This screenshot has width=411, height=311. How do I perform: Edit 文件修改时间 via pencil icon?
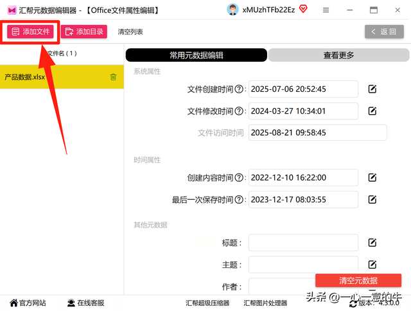tap(372, 111)
